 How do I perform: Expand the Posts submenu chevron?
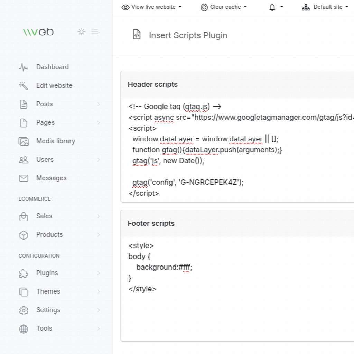(x=99, y=104)
